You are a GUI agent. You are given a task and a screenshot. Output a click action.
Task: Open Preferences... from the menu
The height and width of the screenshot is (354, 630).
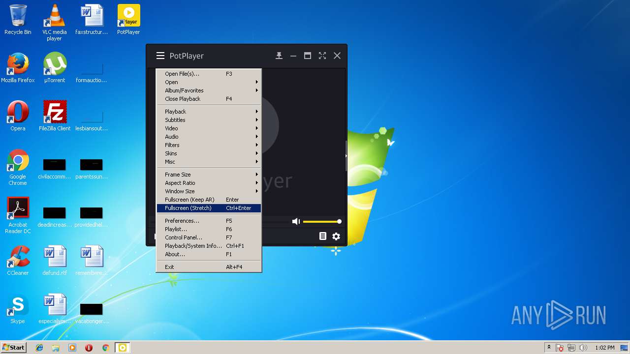pyautogui.click(x=209, y=221)
